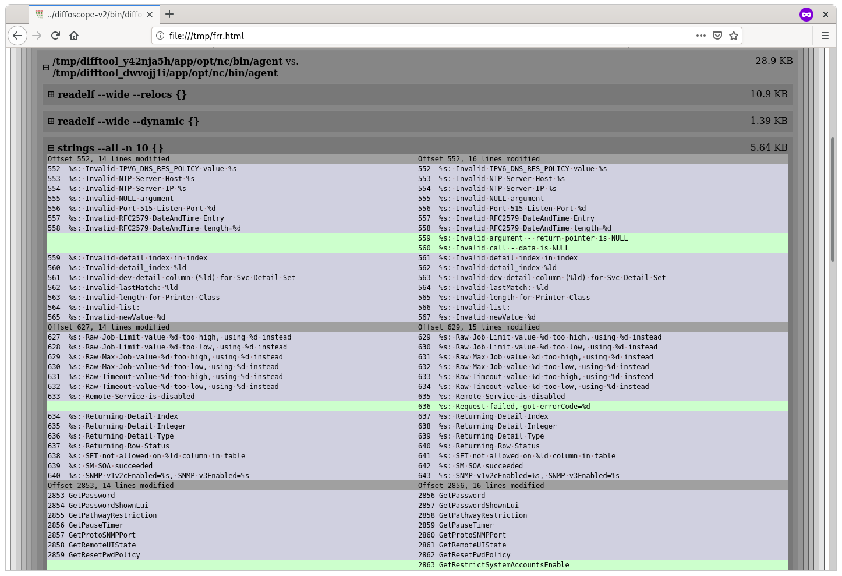842x576 pixels.
Task: Open the browser home page
Action: point(74,36)
